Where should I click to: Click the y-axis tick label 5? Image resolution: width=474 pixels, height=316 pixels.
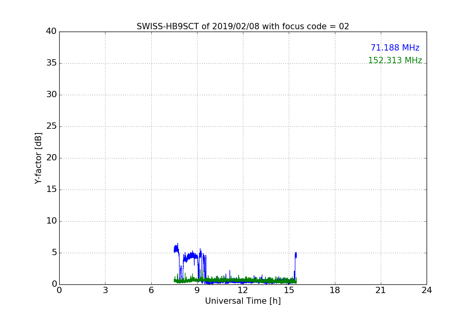[x=54, y=253]
